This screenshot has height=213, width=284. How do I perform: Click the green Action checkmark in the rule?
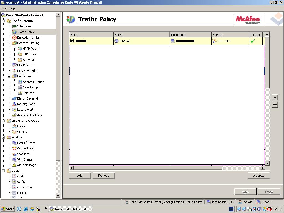(x=253, y=41)
